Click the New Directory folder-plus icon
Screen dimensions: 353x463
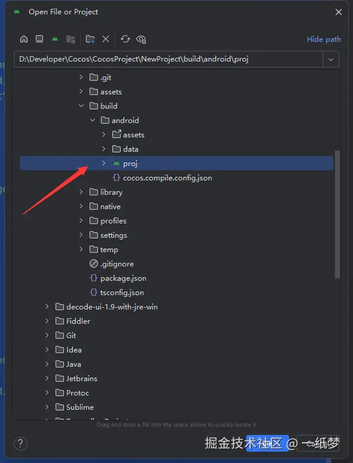(90, 39)
